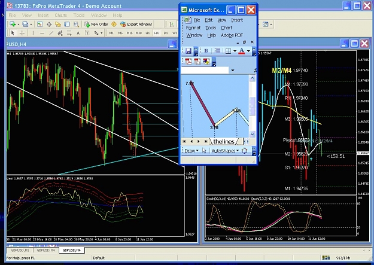Open Excel Adobe PDF menu
Screen dimensions: 374x265
coord(232,35)
